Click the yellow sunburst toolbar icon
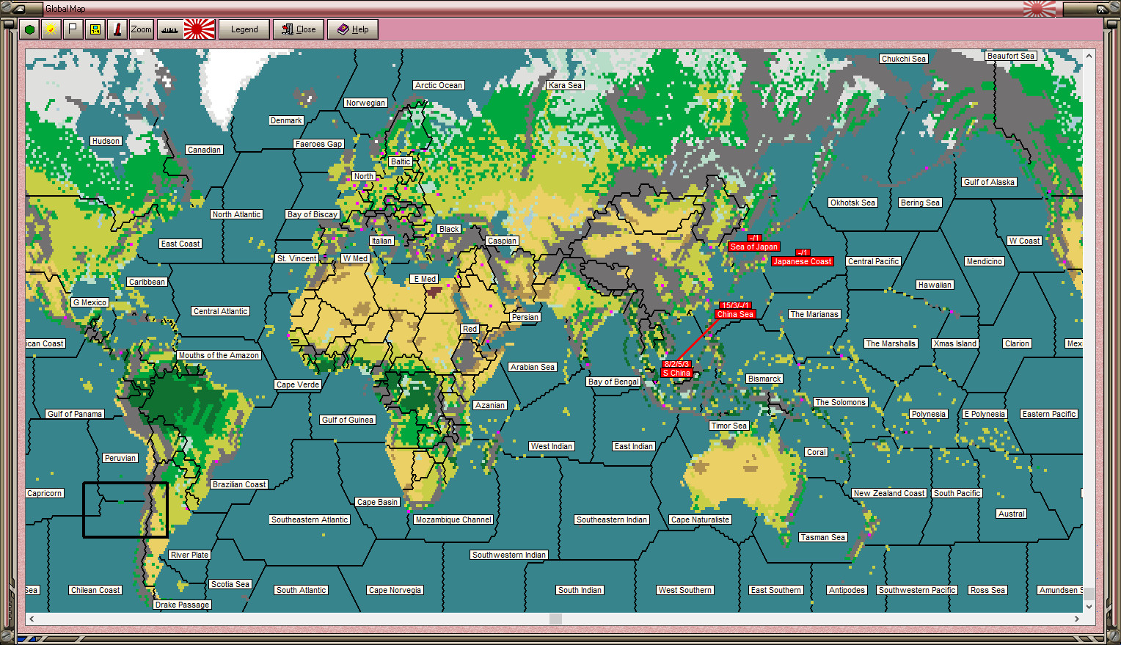The width and height of the screenshot is (1121, 645). (51, 29)
